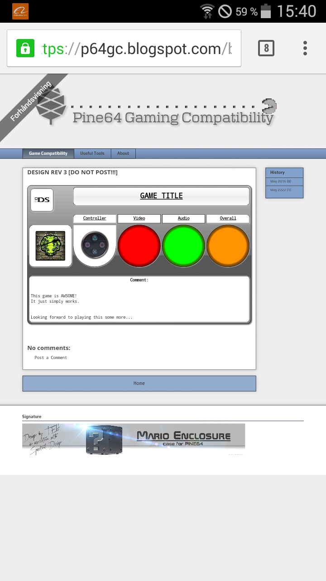
Task: Tap the browser URL address field
Action: [136, 48]
